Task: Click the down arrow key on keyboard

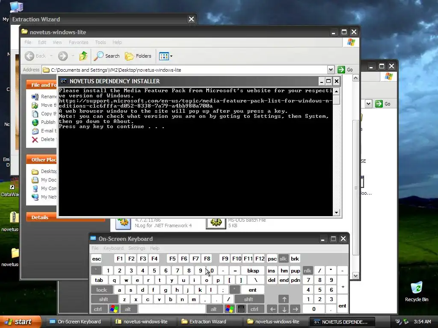Action: [284, 309]
